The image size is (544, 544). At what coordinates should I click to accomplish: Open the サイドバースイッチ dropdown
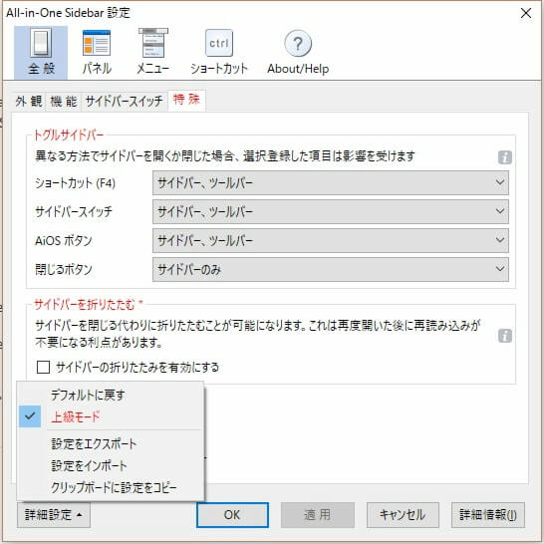[x=331, y=211]
